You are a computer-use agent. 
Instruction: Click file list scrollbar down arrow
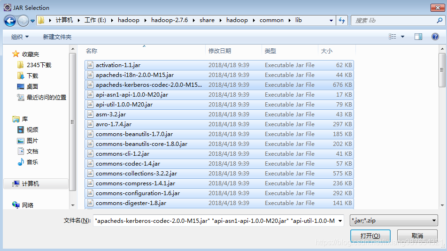pyautogui.click(x=442, y=205)
